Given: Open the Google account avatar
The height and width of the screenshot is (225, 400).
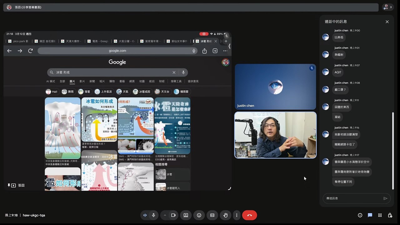Looking at the screenshot, I should (225, 62).
